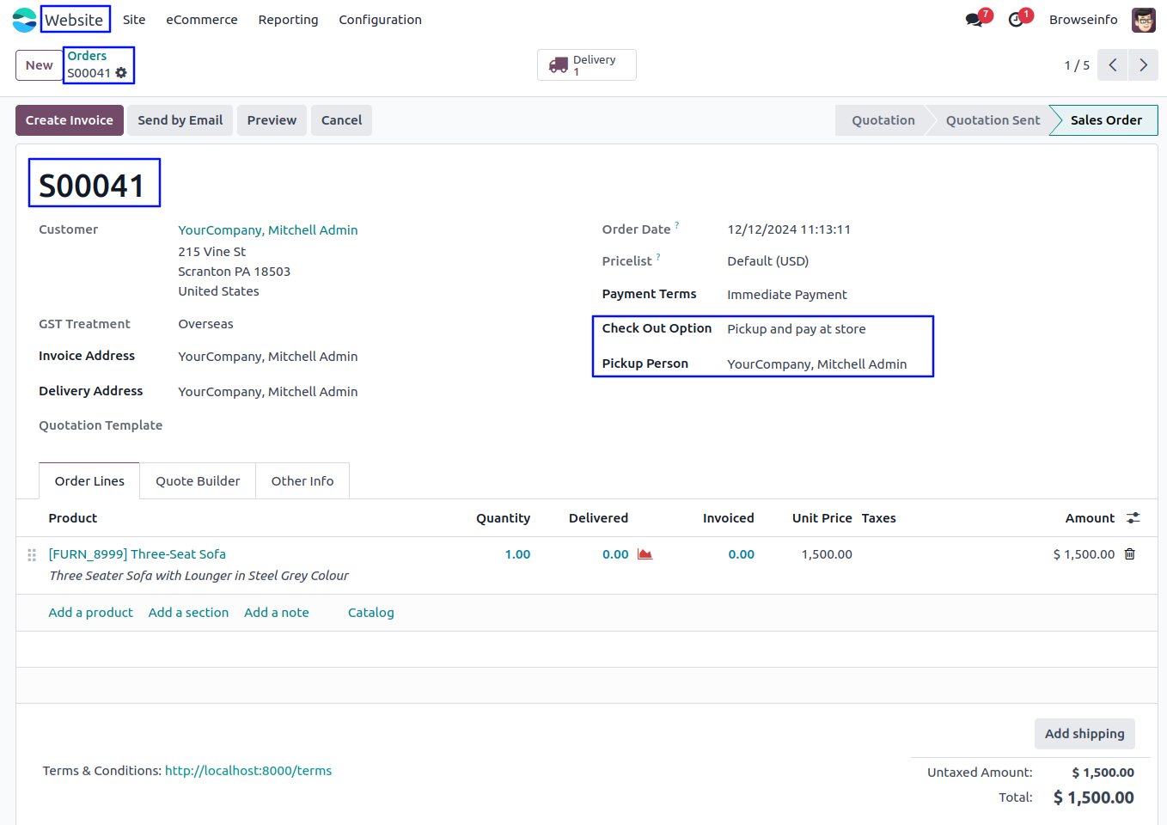The height and width of the screenshot is (825, 1167).
Task: Delete the Three-Seat Sofa line with trash icon
Action: coord(1130,554)
